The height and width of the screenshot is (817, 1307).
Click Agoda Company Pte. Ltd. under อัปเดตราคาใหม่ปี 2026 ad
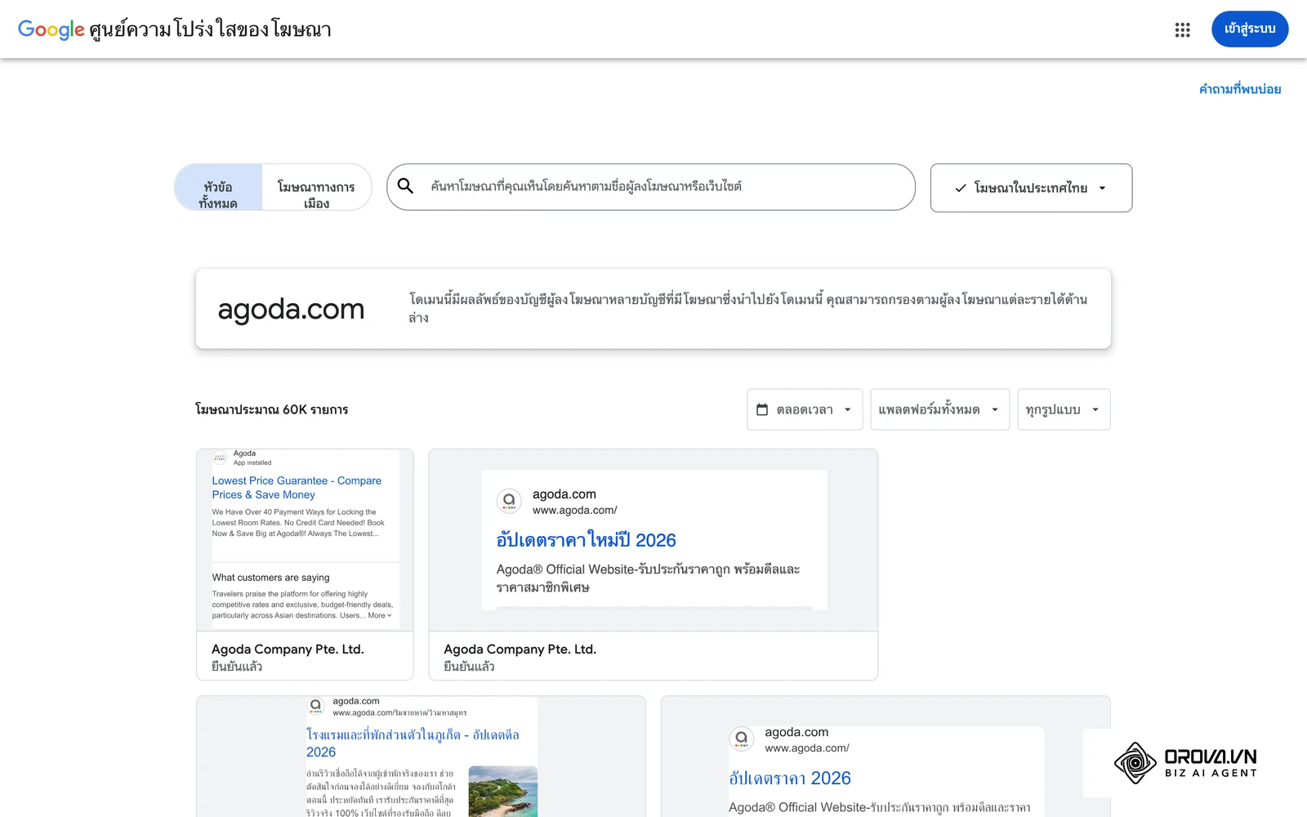(520, 649)
